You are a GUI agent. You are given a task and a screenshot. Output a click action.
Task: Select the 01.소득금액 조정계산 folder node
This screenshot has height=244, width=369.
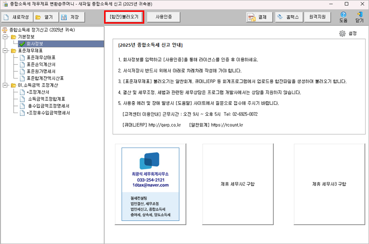click(x=38, y=85)
